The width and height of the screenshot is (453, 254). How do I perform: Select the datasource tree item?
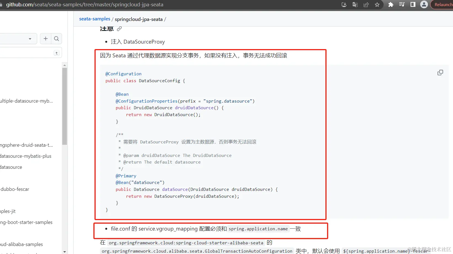[x=11, y=167]
